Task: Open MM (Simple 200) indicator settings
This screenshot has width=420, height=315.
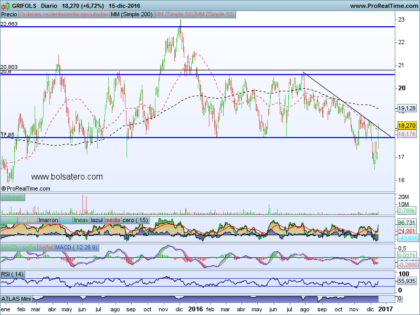Action: pos(132,14)
